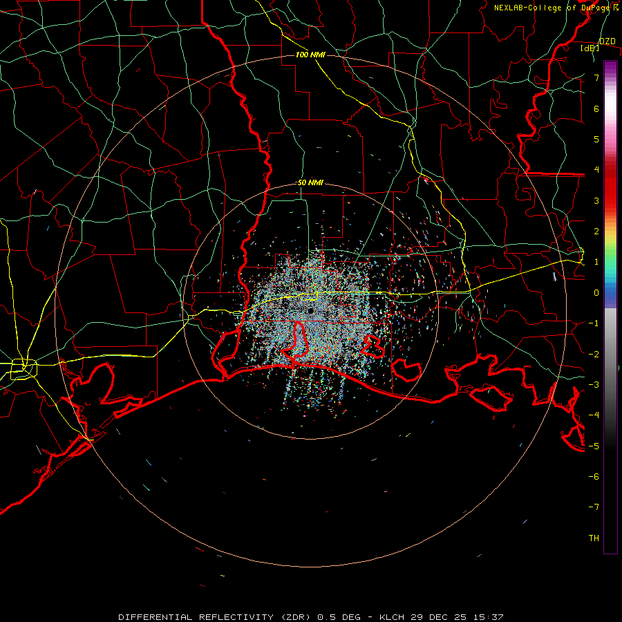
Task: Click the "-4" value on the ZDR scale
Action: click(594, 415)
